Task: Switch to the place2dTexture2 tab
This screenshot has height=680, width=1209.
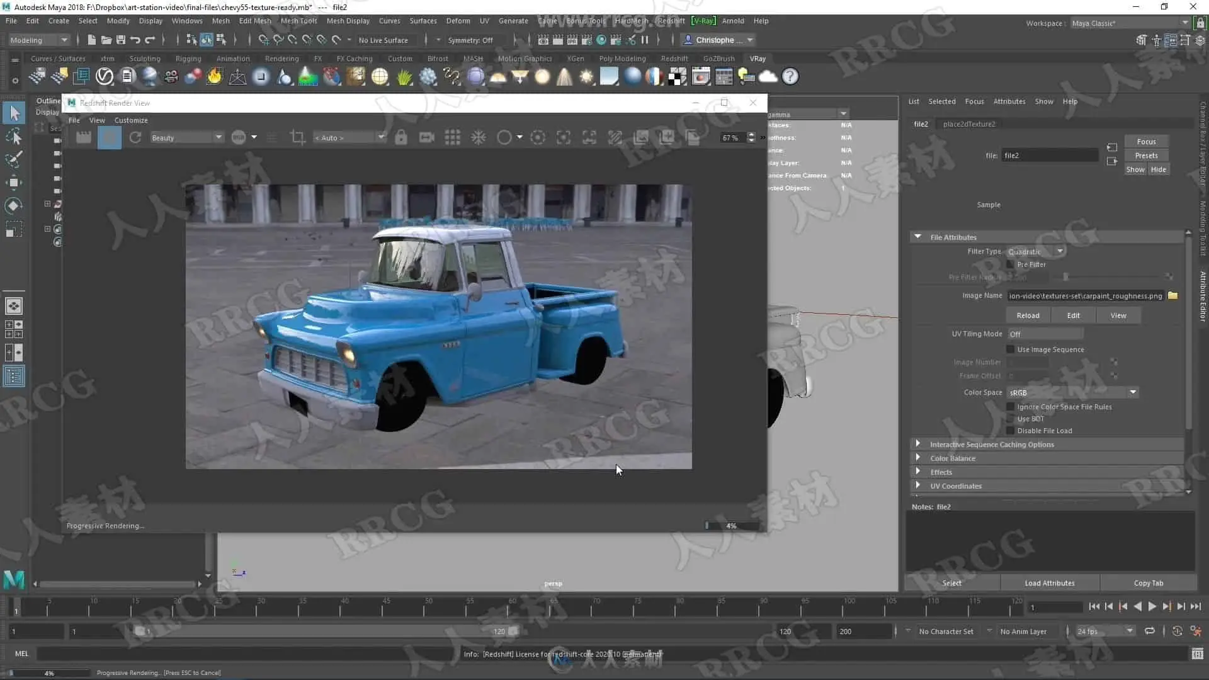Action: [x=969, y=124]
